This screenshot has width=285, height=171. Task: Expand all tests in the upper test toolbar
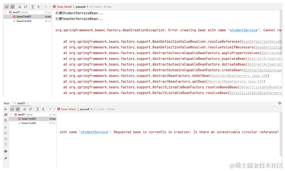click(x=33, y=7)
